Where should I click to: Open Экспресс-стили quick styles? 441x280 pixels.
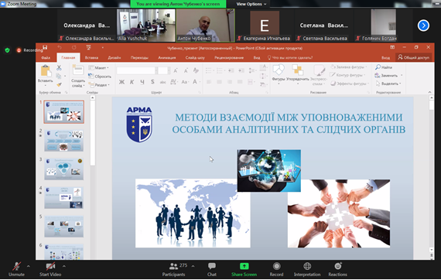click(319, 75)
